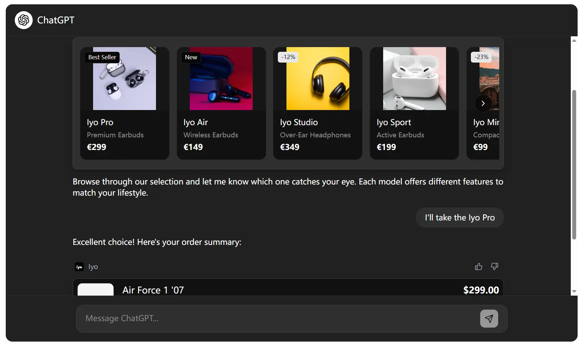Click the 'I'll take the Iyo Pro' message bubble
583x347 pixels.
coord(460,218)
